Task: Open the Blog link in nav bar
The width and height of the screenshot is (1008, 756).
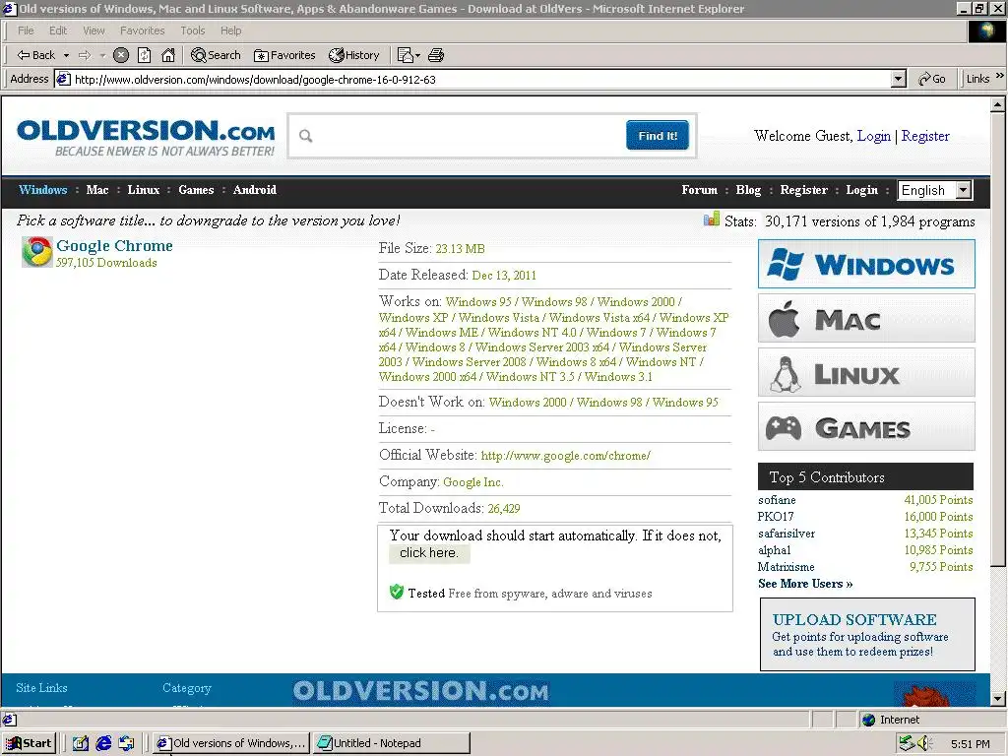Action: coord(748,190)
